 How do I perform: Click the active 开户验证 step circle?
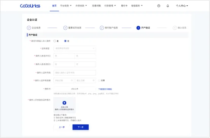(138, 28)
